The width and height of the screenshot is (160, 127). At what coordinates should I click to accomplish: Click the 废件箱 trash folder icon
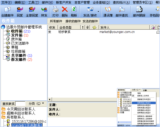[x=8, y=39]
